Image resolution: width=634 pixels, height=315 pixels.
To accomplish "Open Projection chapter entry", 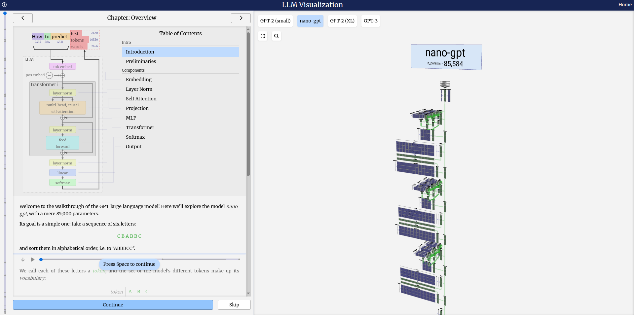I will [x=180, y=108].
